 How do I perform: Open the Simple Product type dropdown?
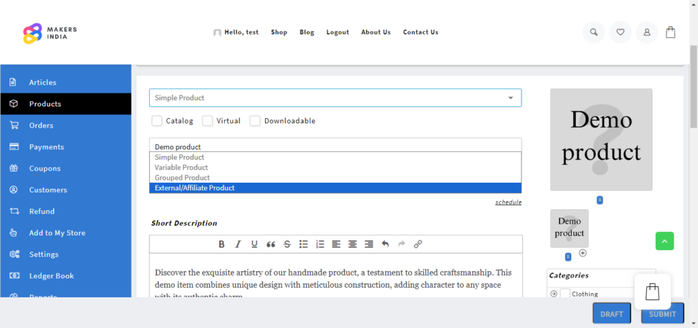click(335, 98)
